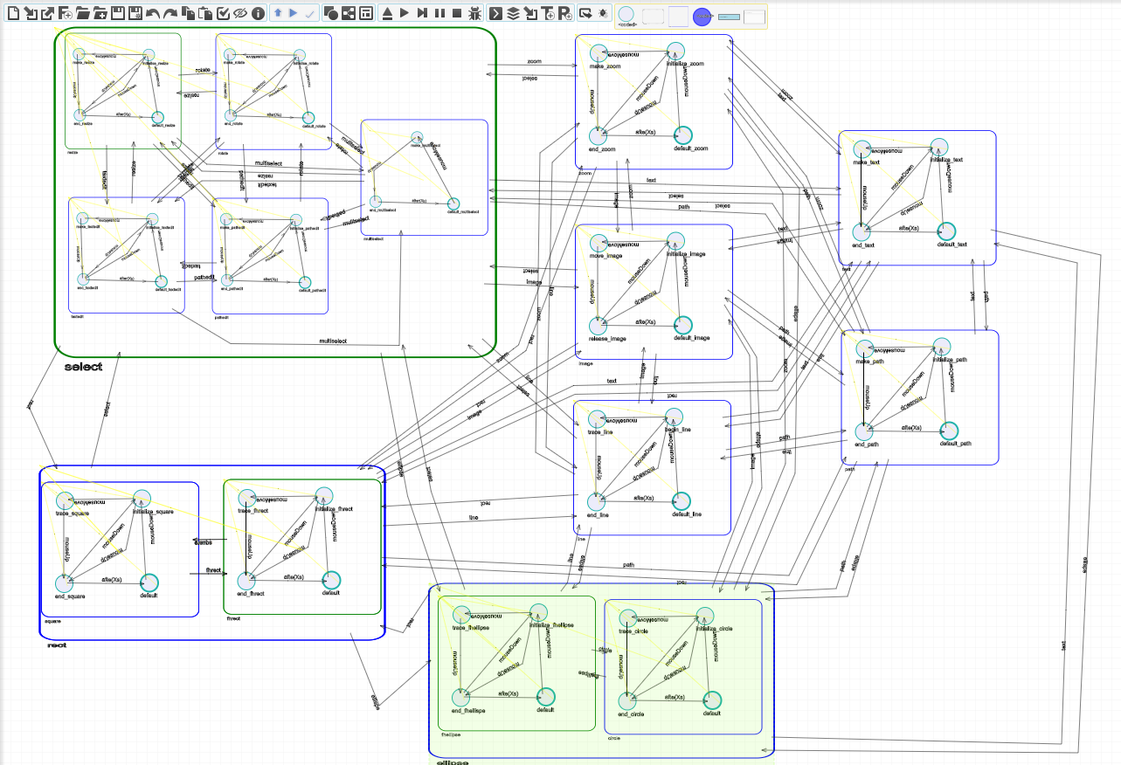Select the default_line state node
This screenshot has width=1121, height=765.
coord(681,501)
